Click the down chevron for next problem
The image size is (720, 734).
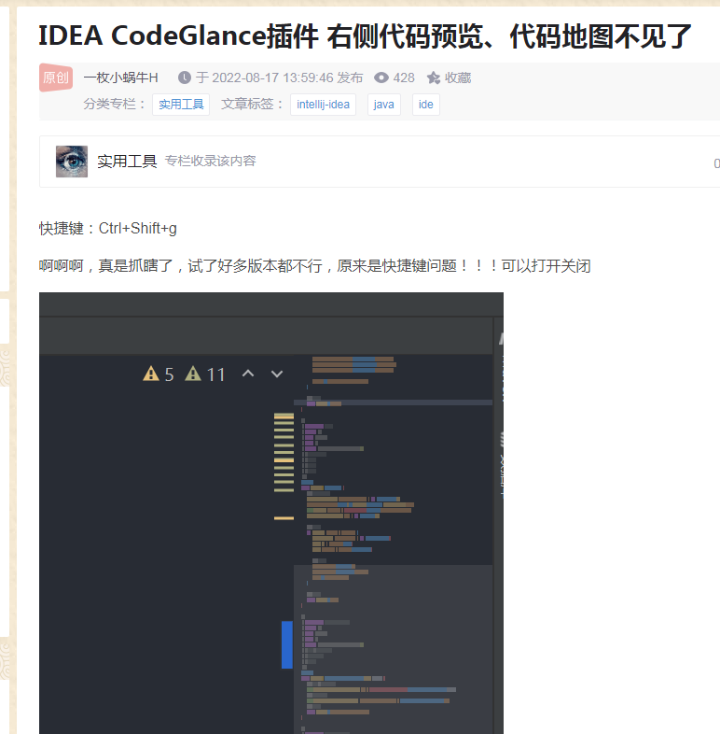tap(277, 374)
